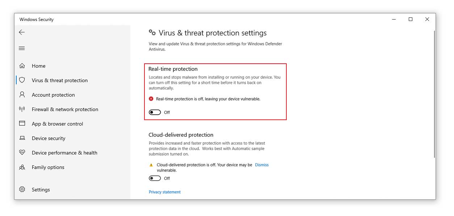454x216 pixels.
Task: Enable the Cloud-delivered protection toggle
Action: tap(155, 178)
